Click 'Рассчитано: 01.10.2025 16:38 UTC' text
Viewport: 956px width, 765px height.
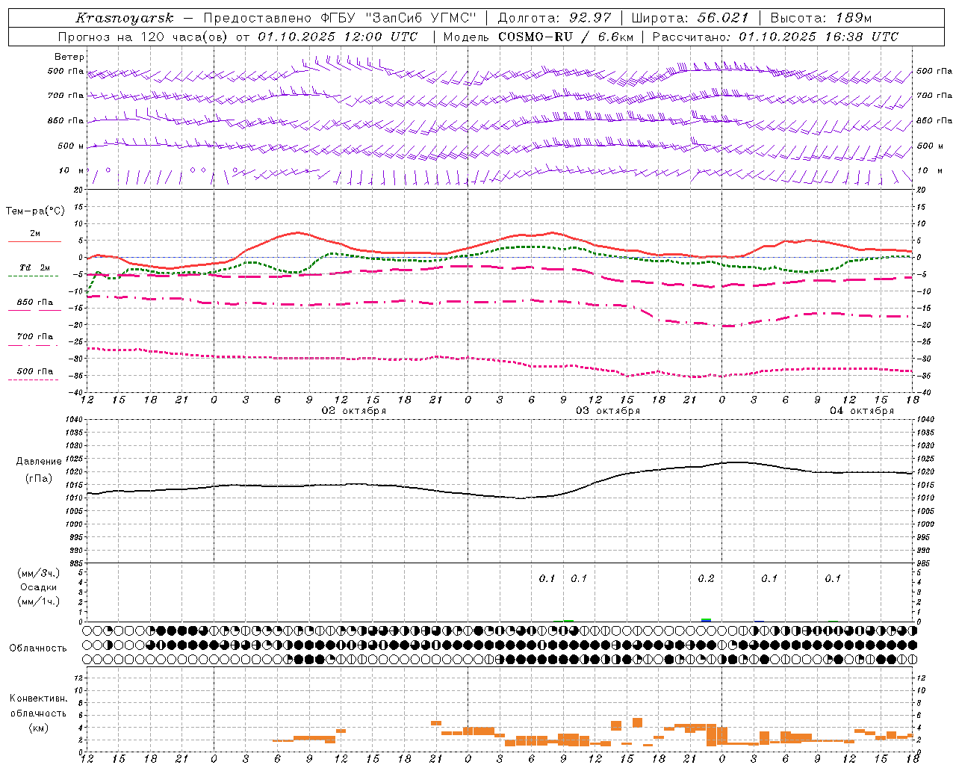click(775, 37)
